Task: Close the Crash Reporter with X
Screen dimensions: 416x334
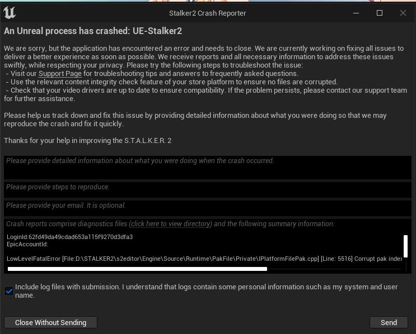Action: [x=403, y=13]
